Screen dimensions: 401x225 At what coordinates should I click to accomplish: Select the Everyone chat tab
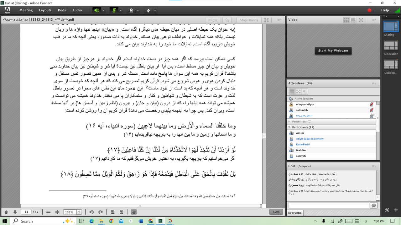tap(295, 213)
